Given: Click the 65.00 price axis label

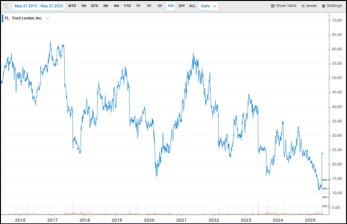Looking at the screenshot, I should coord(337,35).
